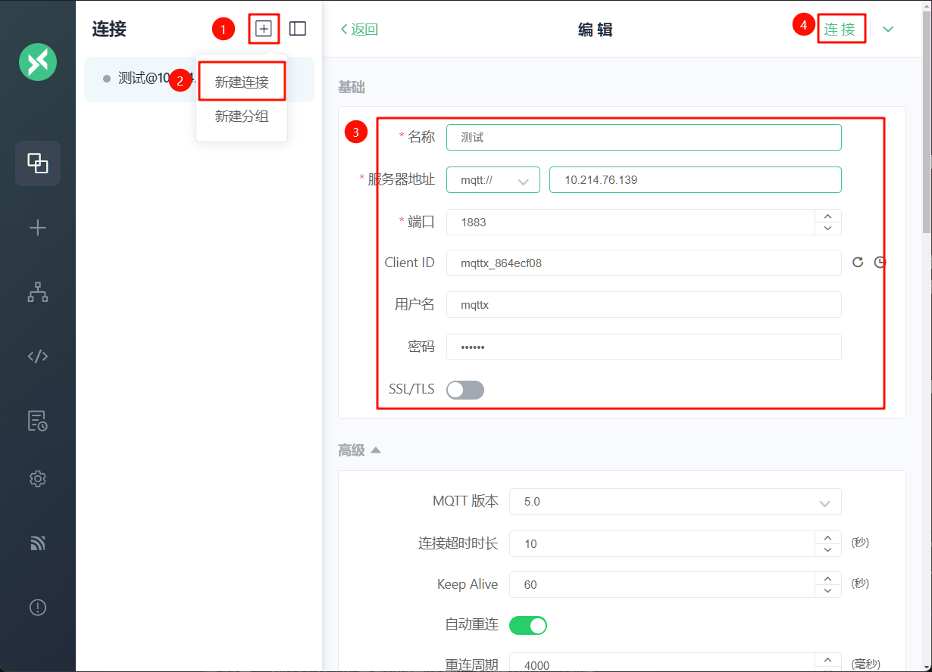Open the Connections page in sidebar
Image resolution: width=932 pixels, height=672 pixels.
[38, 163]
